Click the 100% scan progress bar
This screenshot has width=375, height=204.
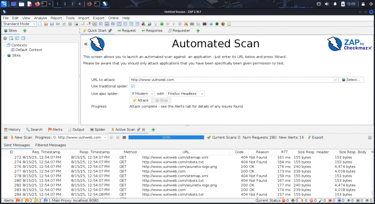coord(166,137)
